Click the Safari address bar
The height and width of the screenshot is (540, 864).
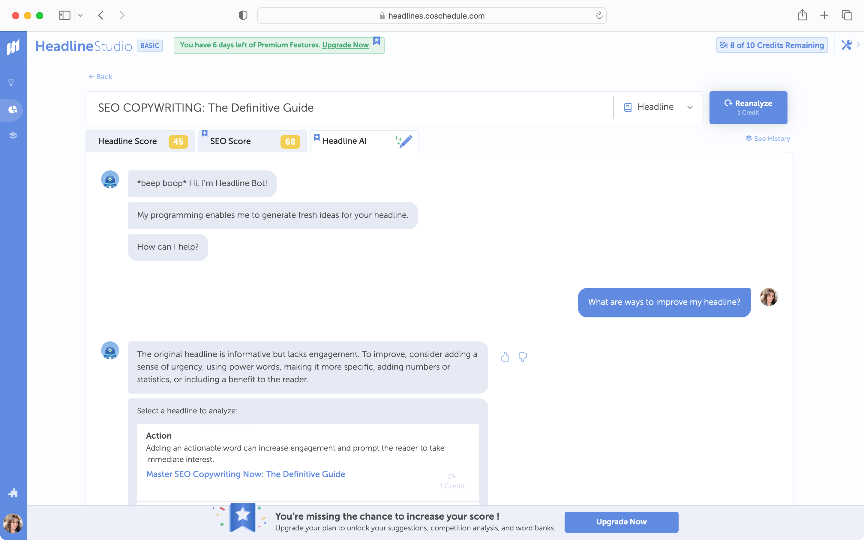pos(432,15)
